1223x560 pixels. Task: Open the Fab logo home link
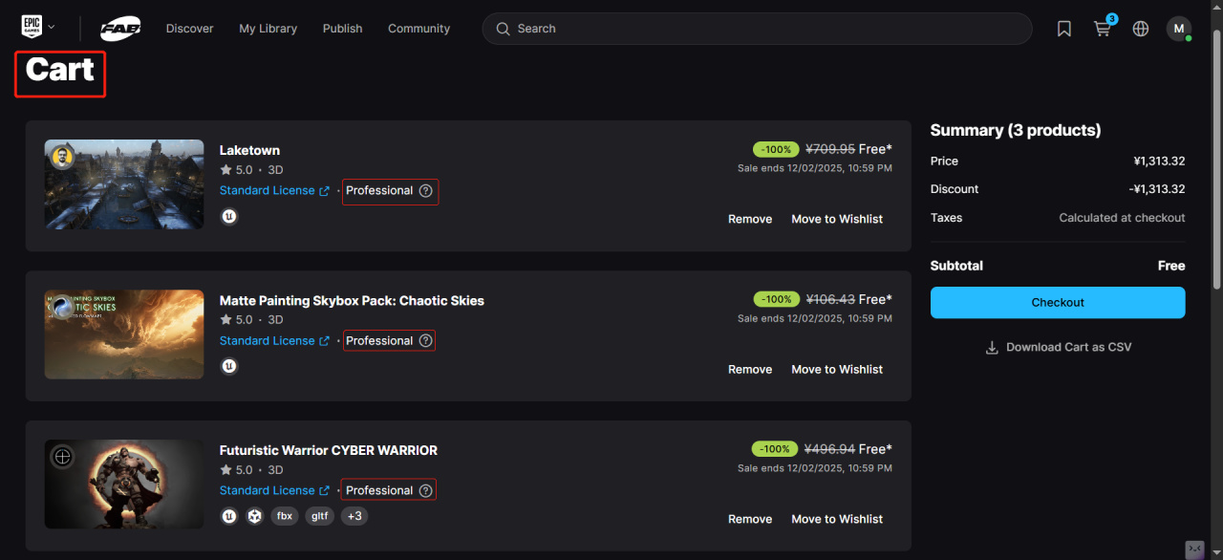click(x=120, y=29)
